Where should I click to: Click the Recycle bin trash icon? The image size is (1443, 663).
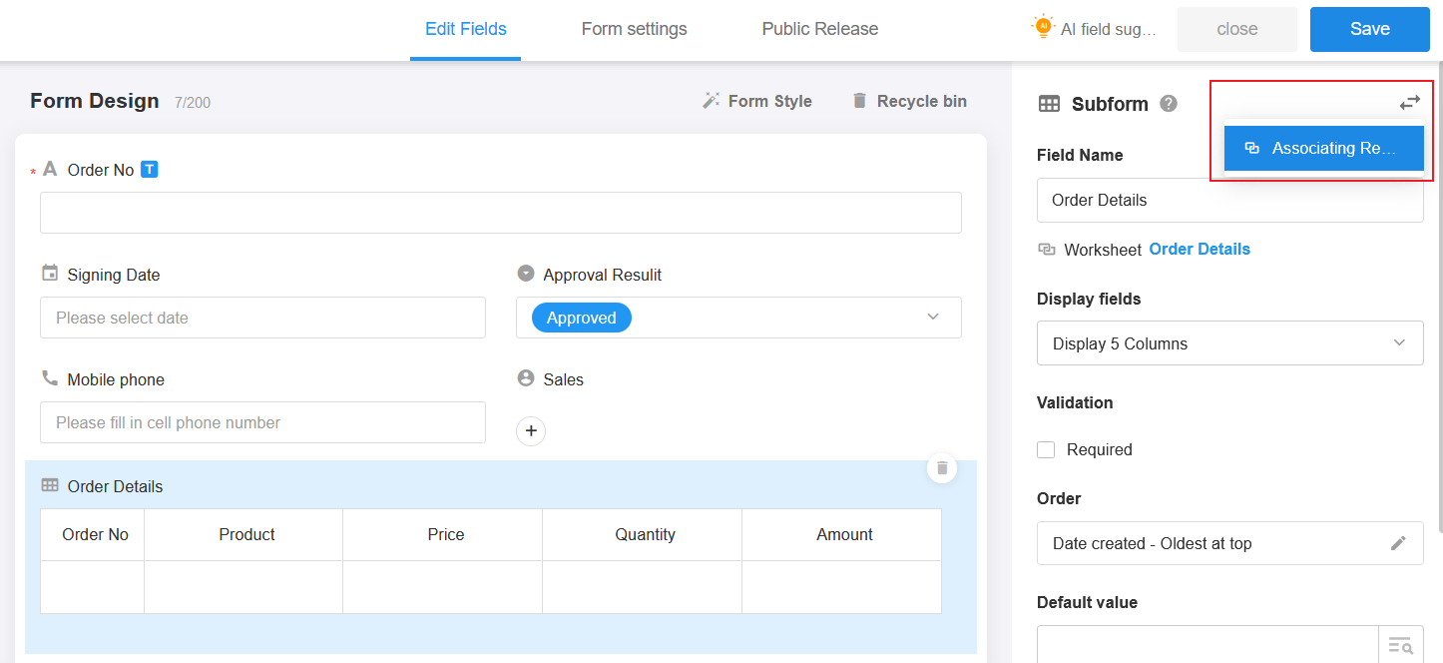point(859,100)
